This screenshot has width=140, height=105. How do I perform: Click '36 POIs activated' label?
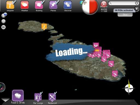124,10
